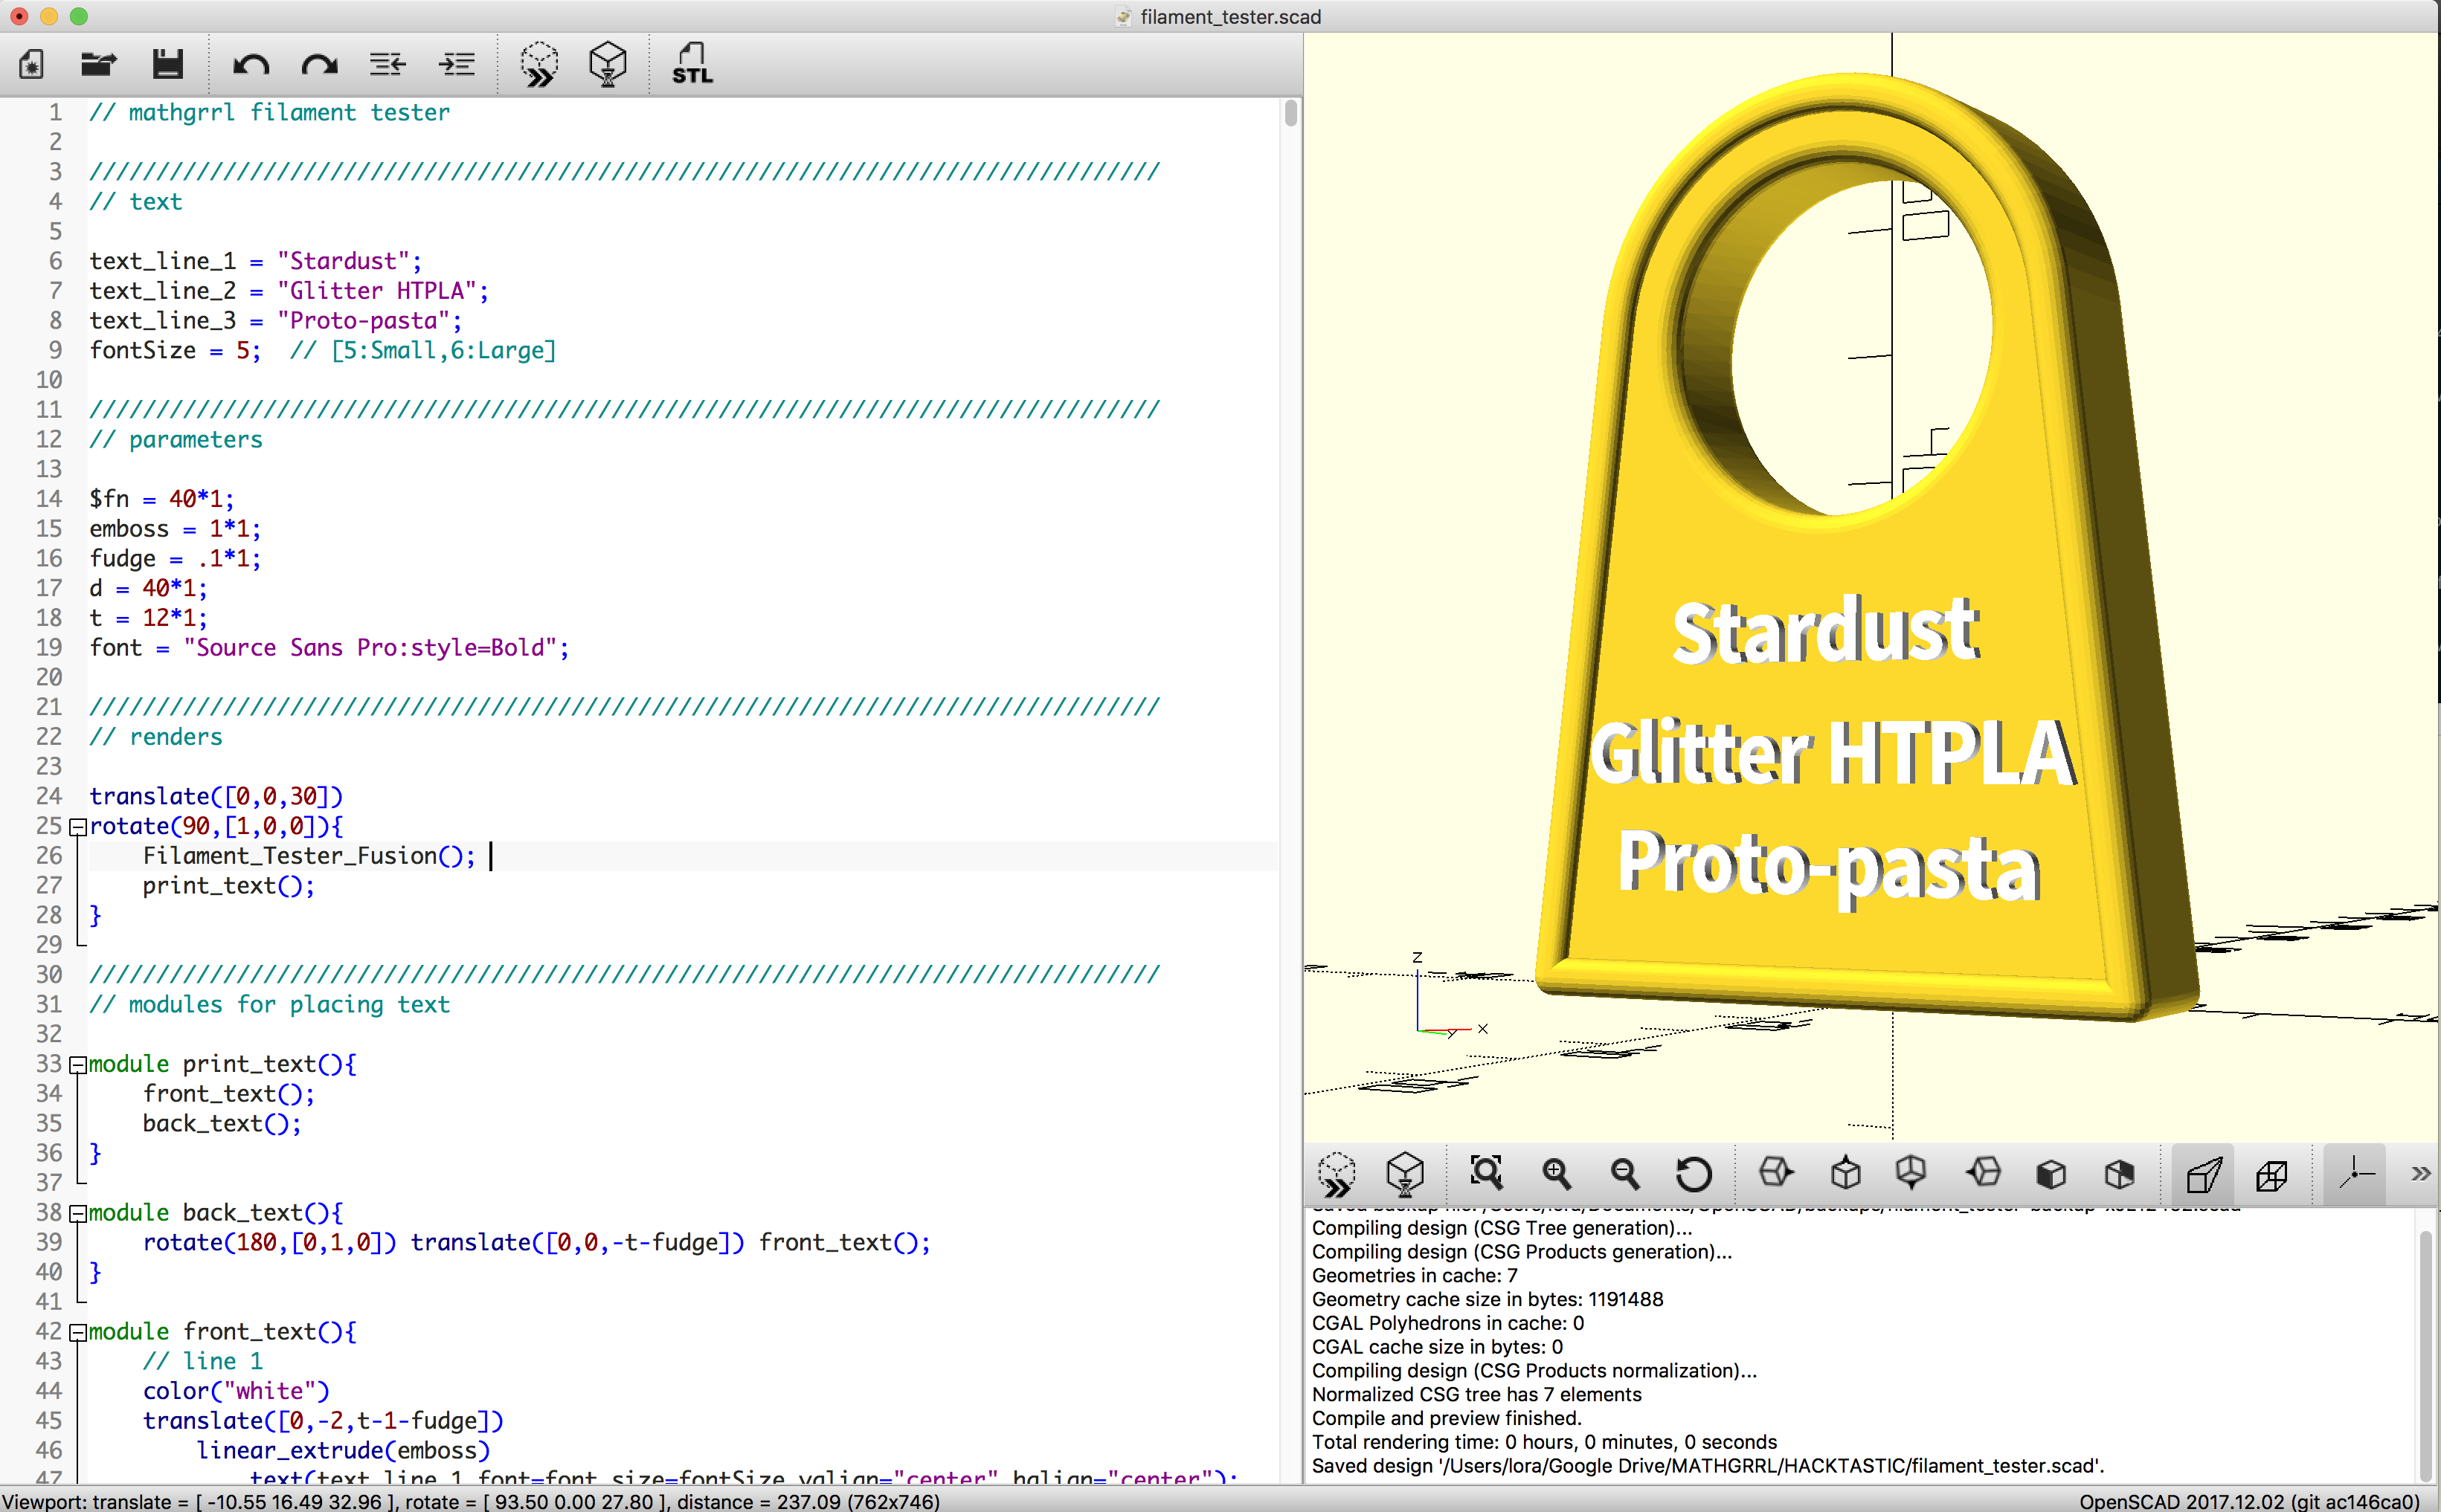Zoom in on the 3D view

click(x=1556, y=1173)
